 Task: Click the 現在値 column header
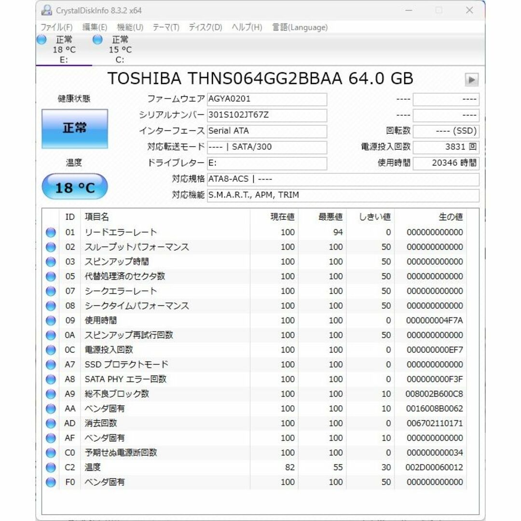click(x=274, y=217)
